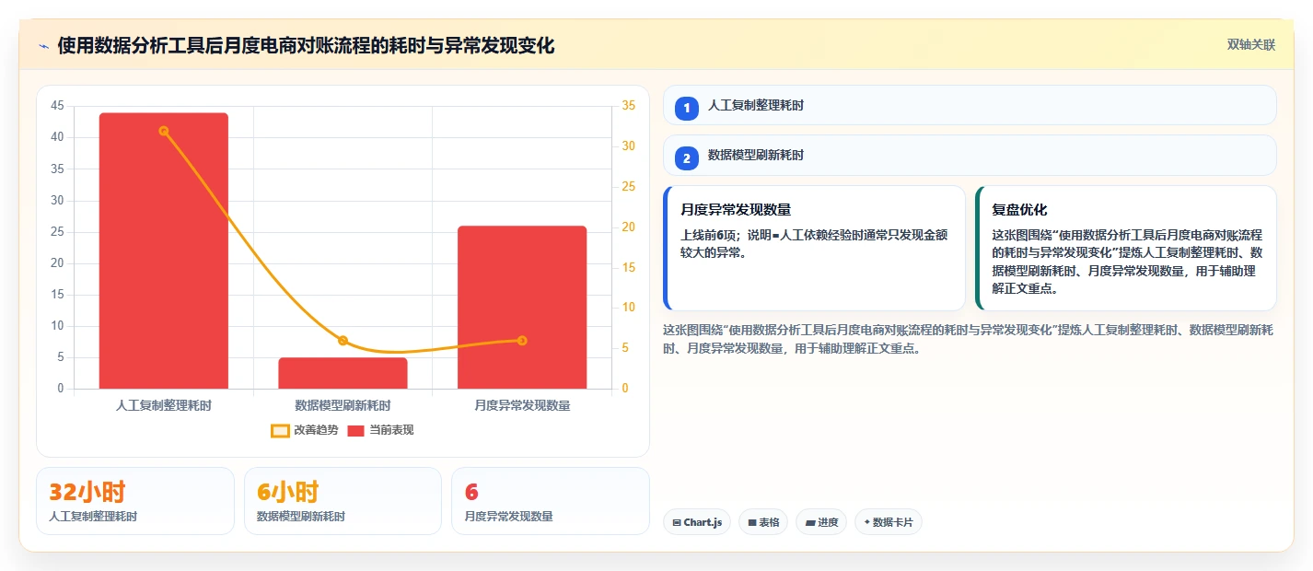Viewport: 1313px width, 571px height.
Task: Open list item 数据模型刷新耗时
Action: pyautogui.click(x=970, y=155)
